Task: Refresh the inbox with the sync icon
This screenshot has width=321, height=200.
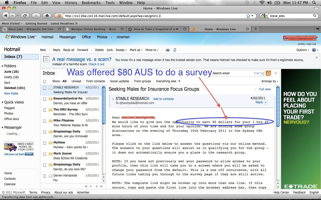Action: point(175,50)
